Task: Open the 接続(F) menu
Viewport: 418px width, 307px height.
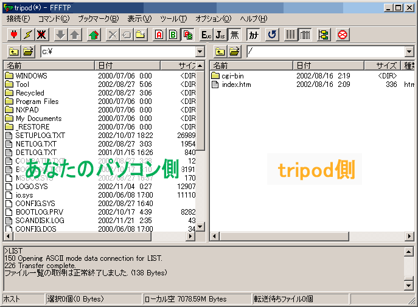Action: 18,19
